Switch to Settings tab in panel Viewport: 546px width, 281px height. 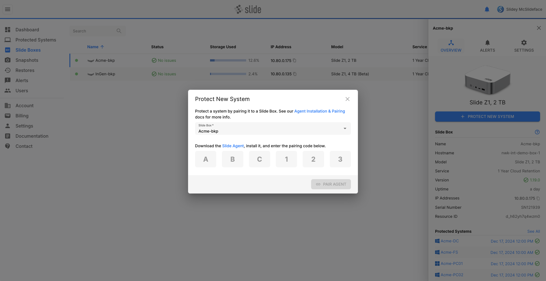coord(524,46)
